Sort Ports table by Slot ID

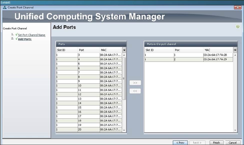(x=67, y=50)
